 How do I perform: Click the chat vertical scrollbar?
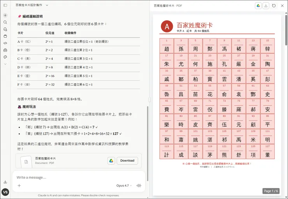pos(147,143)
